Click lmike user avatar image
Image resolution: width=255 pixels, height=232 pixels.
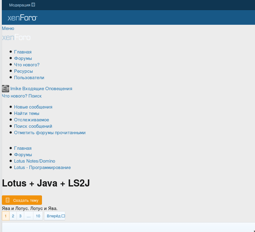tap(6, 89)
